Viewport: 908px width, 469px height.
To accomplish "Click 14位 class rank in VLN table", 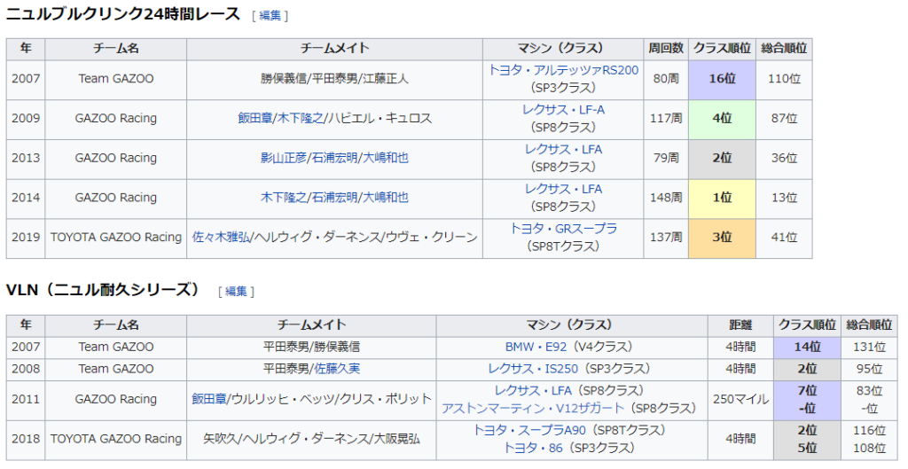I will click(x=807, y=348).
